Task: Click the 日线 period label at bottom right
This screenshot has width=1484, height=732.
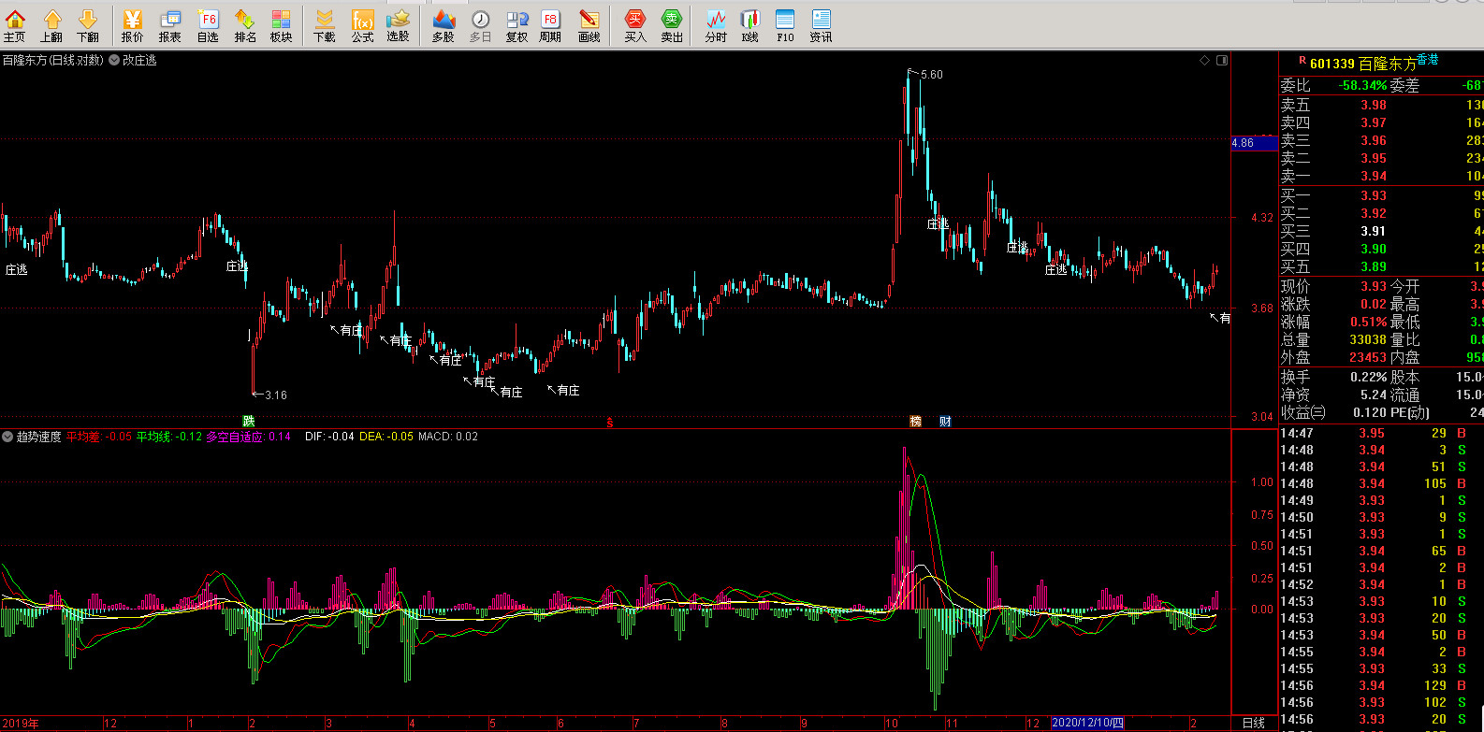Action: [x=1253, y=723]
